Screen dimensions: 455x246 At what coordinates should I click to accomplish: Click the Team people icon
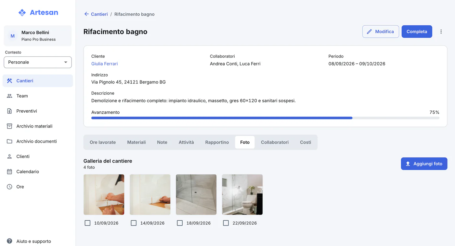click(9, 96)
